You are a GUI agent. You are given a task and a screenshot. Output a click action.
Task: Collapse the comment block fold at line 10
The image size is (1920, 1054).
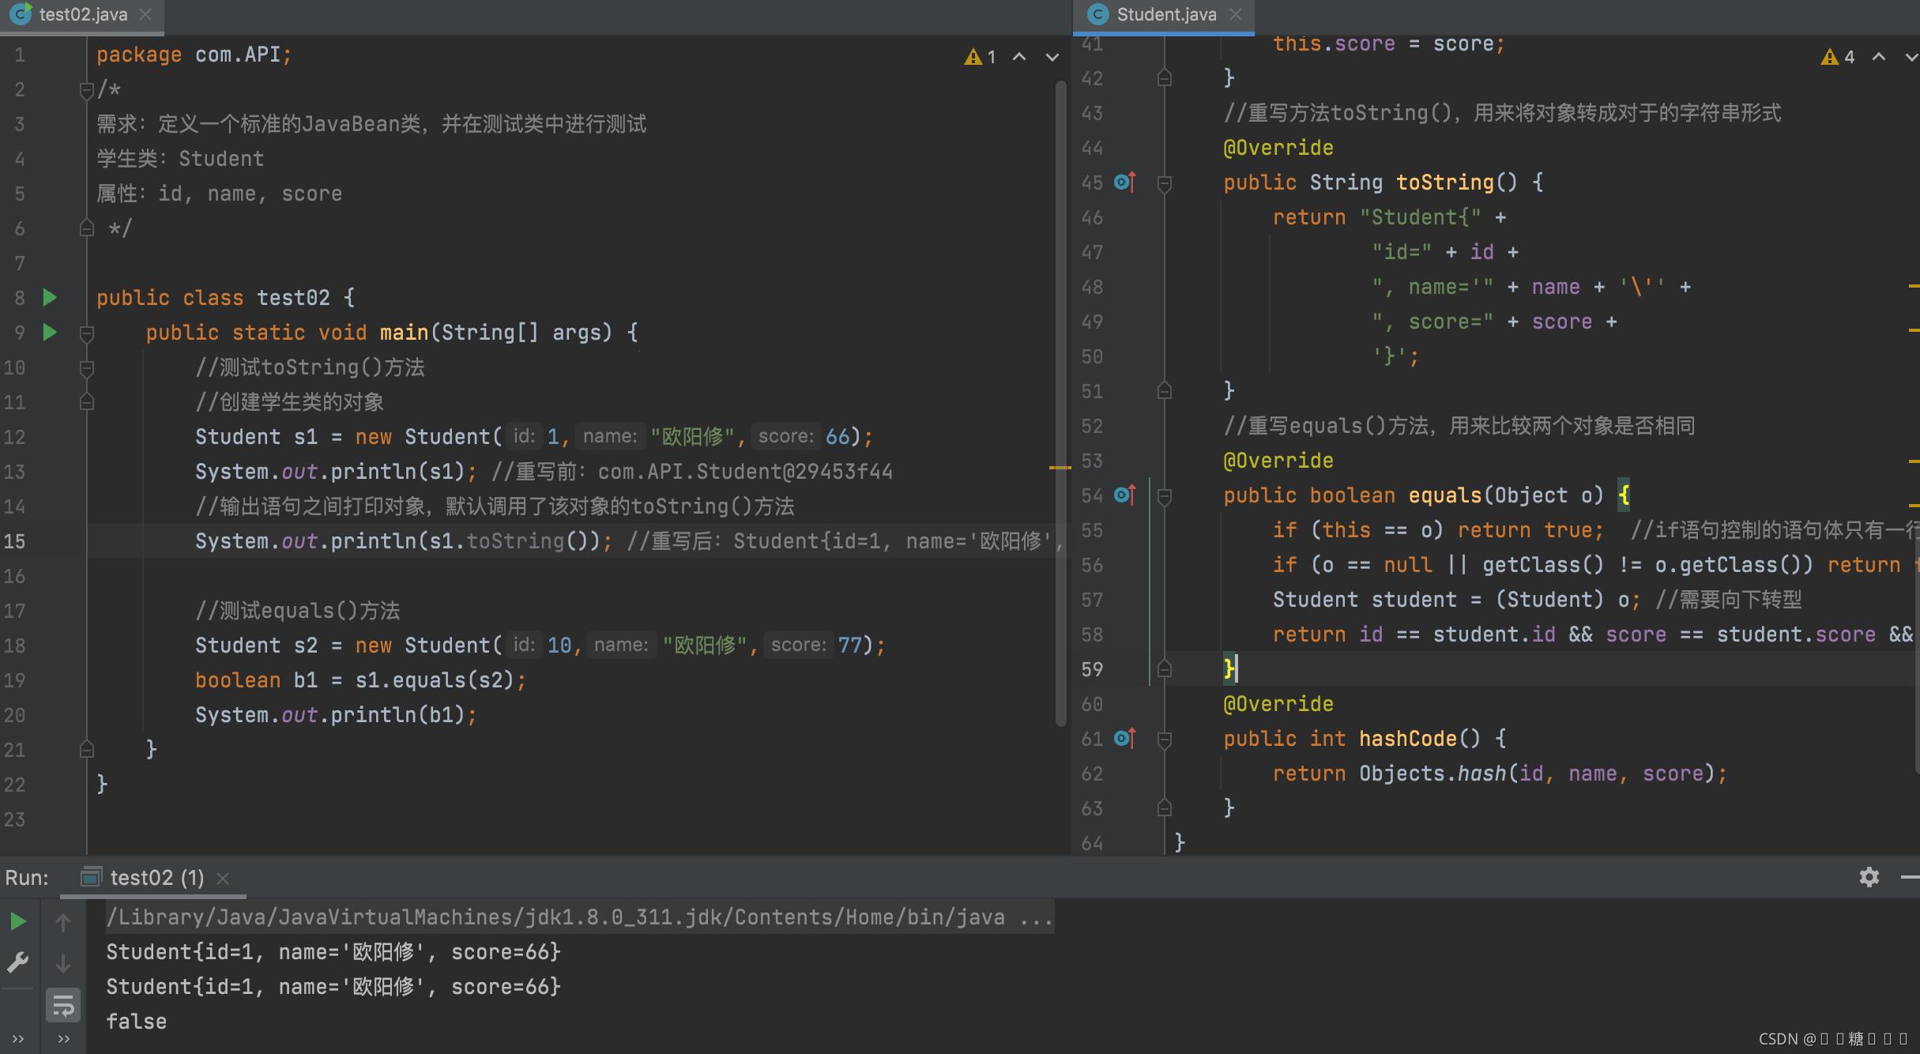pyautogui.click(x=87, y=368)
